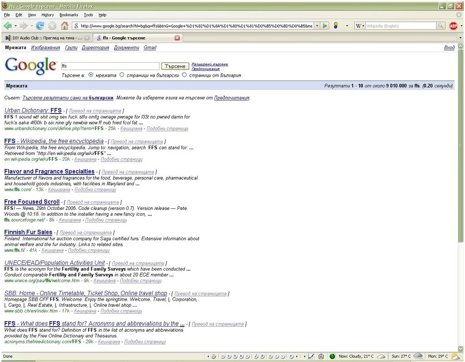Open the Urban Dictionary: FFS result

[33, 110]
